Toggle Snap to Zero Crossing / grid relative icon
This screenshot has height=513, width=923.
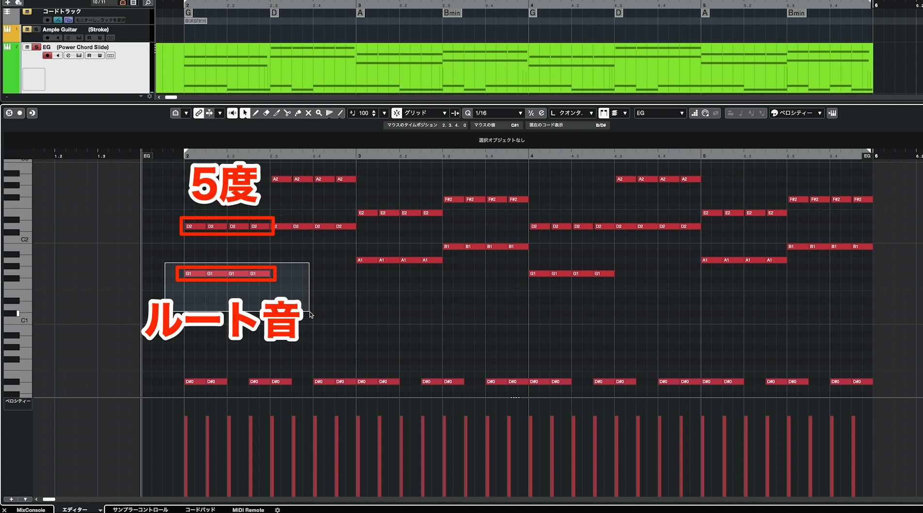455,113
